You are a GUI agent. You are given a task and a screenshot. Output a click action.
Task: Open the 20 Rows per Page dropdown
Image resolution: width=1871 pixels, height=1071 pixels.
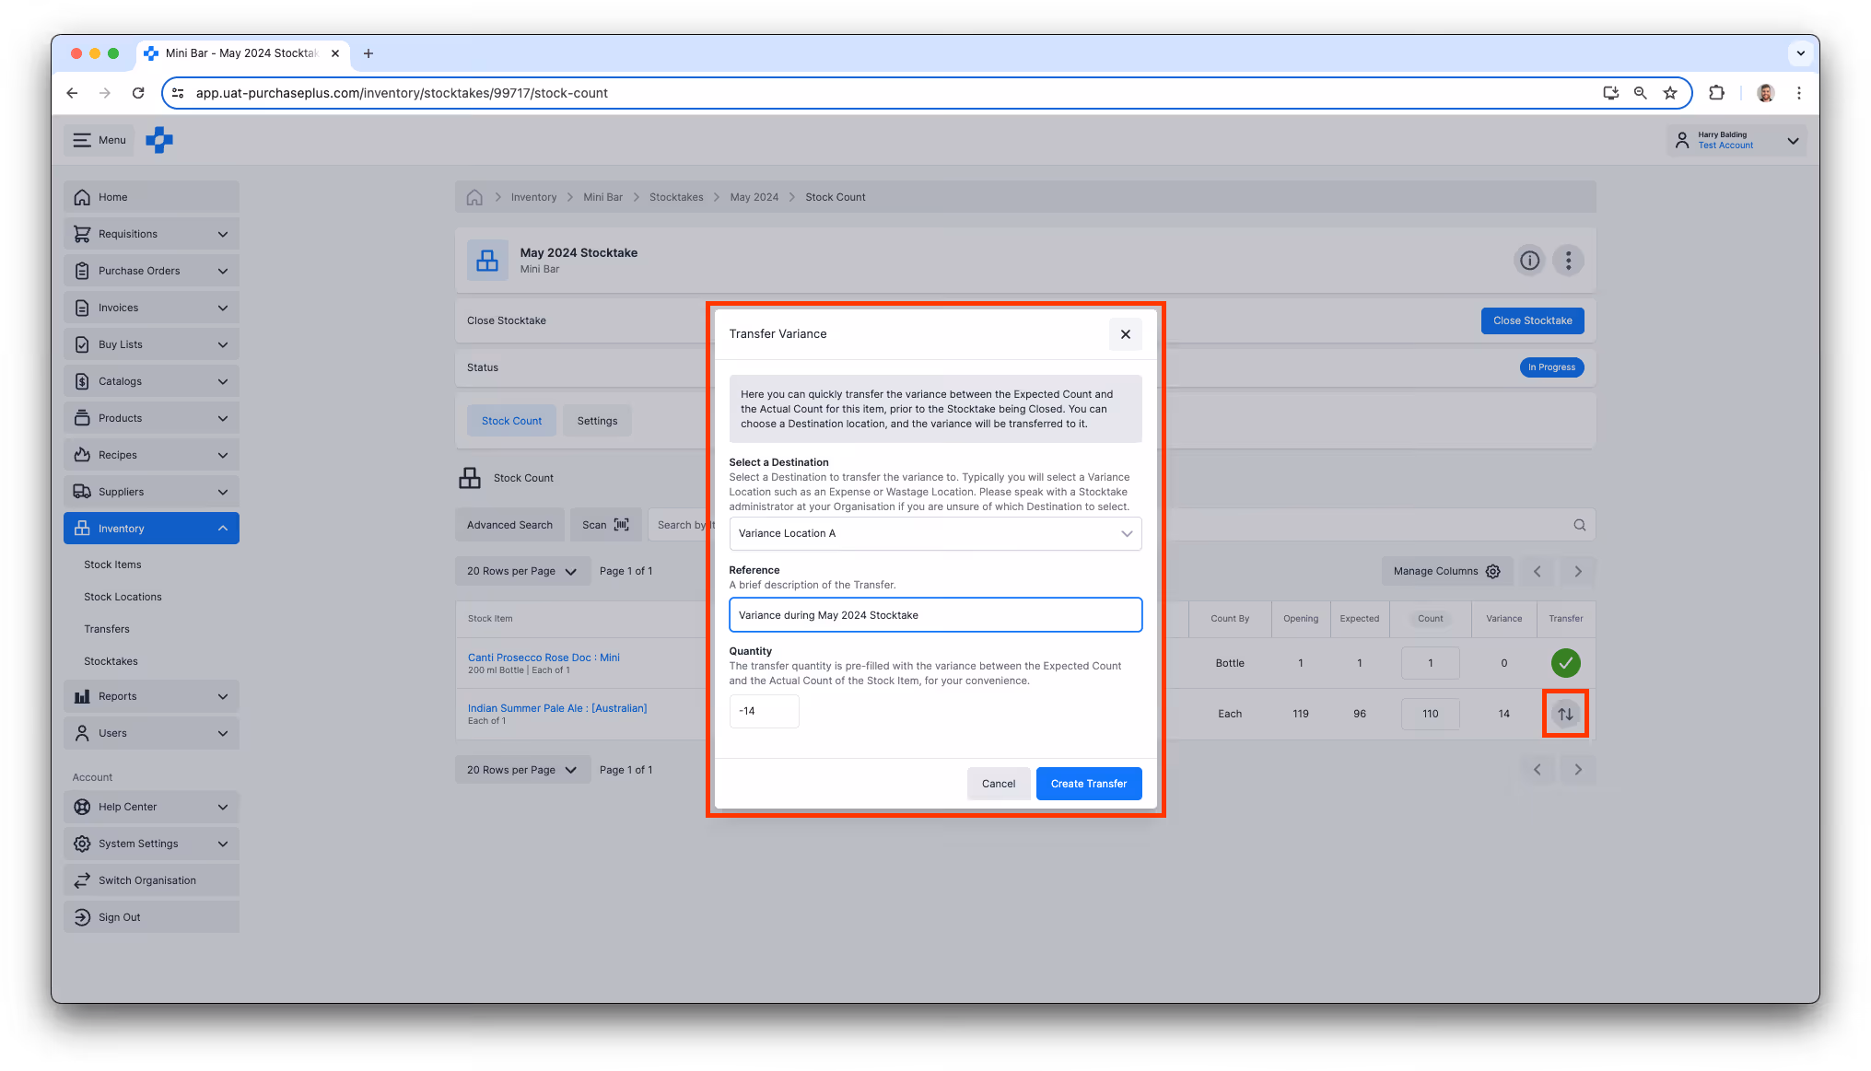click(x=521, y=571)
